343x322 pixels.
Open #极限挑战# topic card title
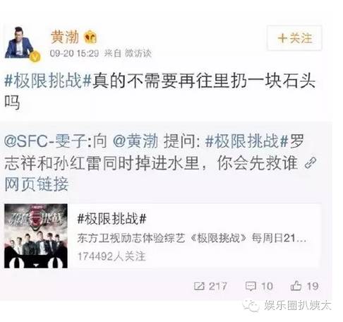coord(112,218)
